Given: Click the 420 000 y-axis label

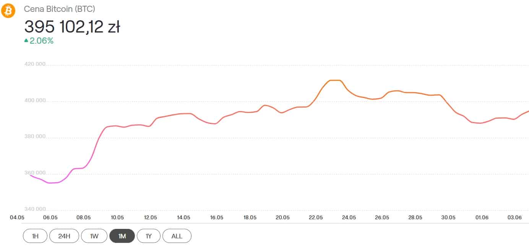Looking at the screenshot, I should pyautogui.click(x=34, y=64).
